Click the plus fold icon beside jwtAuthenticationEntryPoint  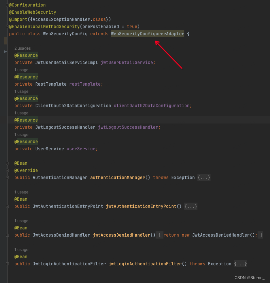(7, 206)
